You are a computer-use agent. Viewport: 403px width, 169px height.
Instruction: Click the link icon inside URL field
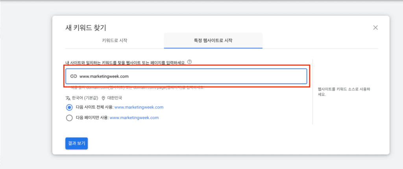click(74, 76)
